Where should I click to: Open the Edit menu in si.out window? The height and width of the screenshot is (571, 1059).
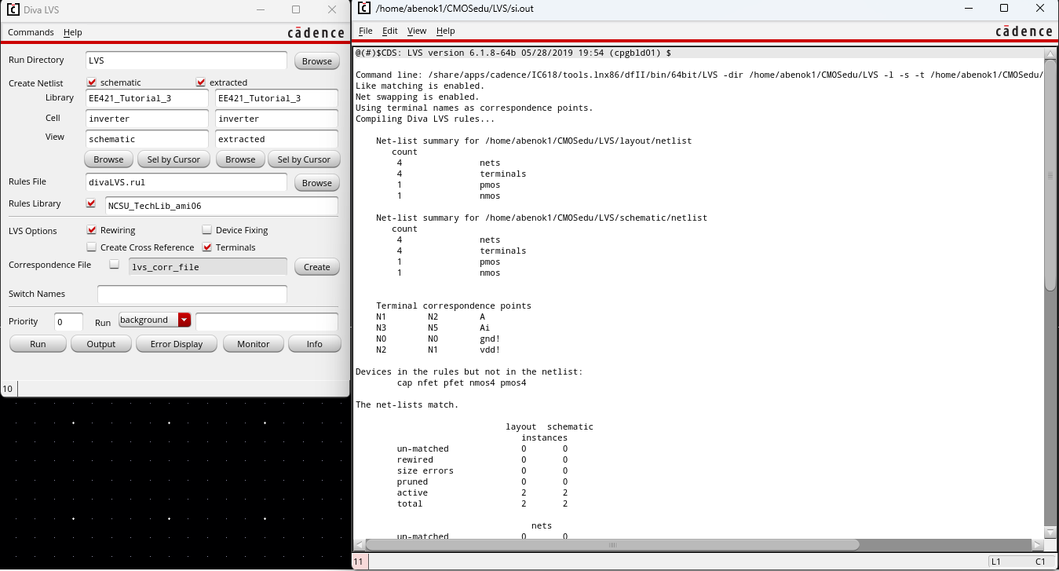(390, 31)
